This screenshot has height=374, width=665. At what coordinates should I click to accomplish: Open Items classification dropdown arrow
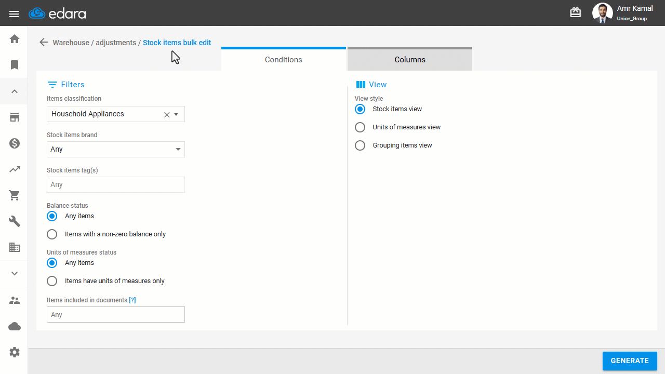tap(176, 115)
